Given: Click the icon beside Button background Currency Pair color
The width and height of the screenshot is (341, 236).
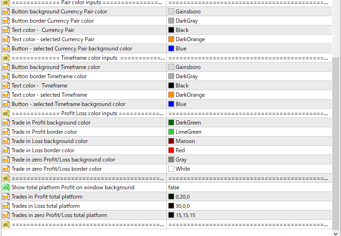Looking at the screenshot, I should point(6,12).
